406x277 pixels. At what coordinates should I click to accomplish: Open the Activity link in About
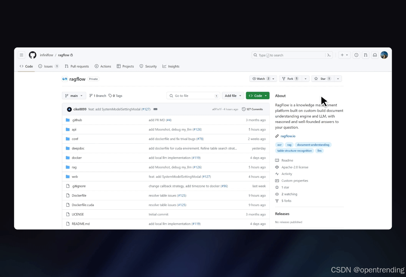click(x=287, y=174)
